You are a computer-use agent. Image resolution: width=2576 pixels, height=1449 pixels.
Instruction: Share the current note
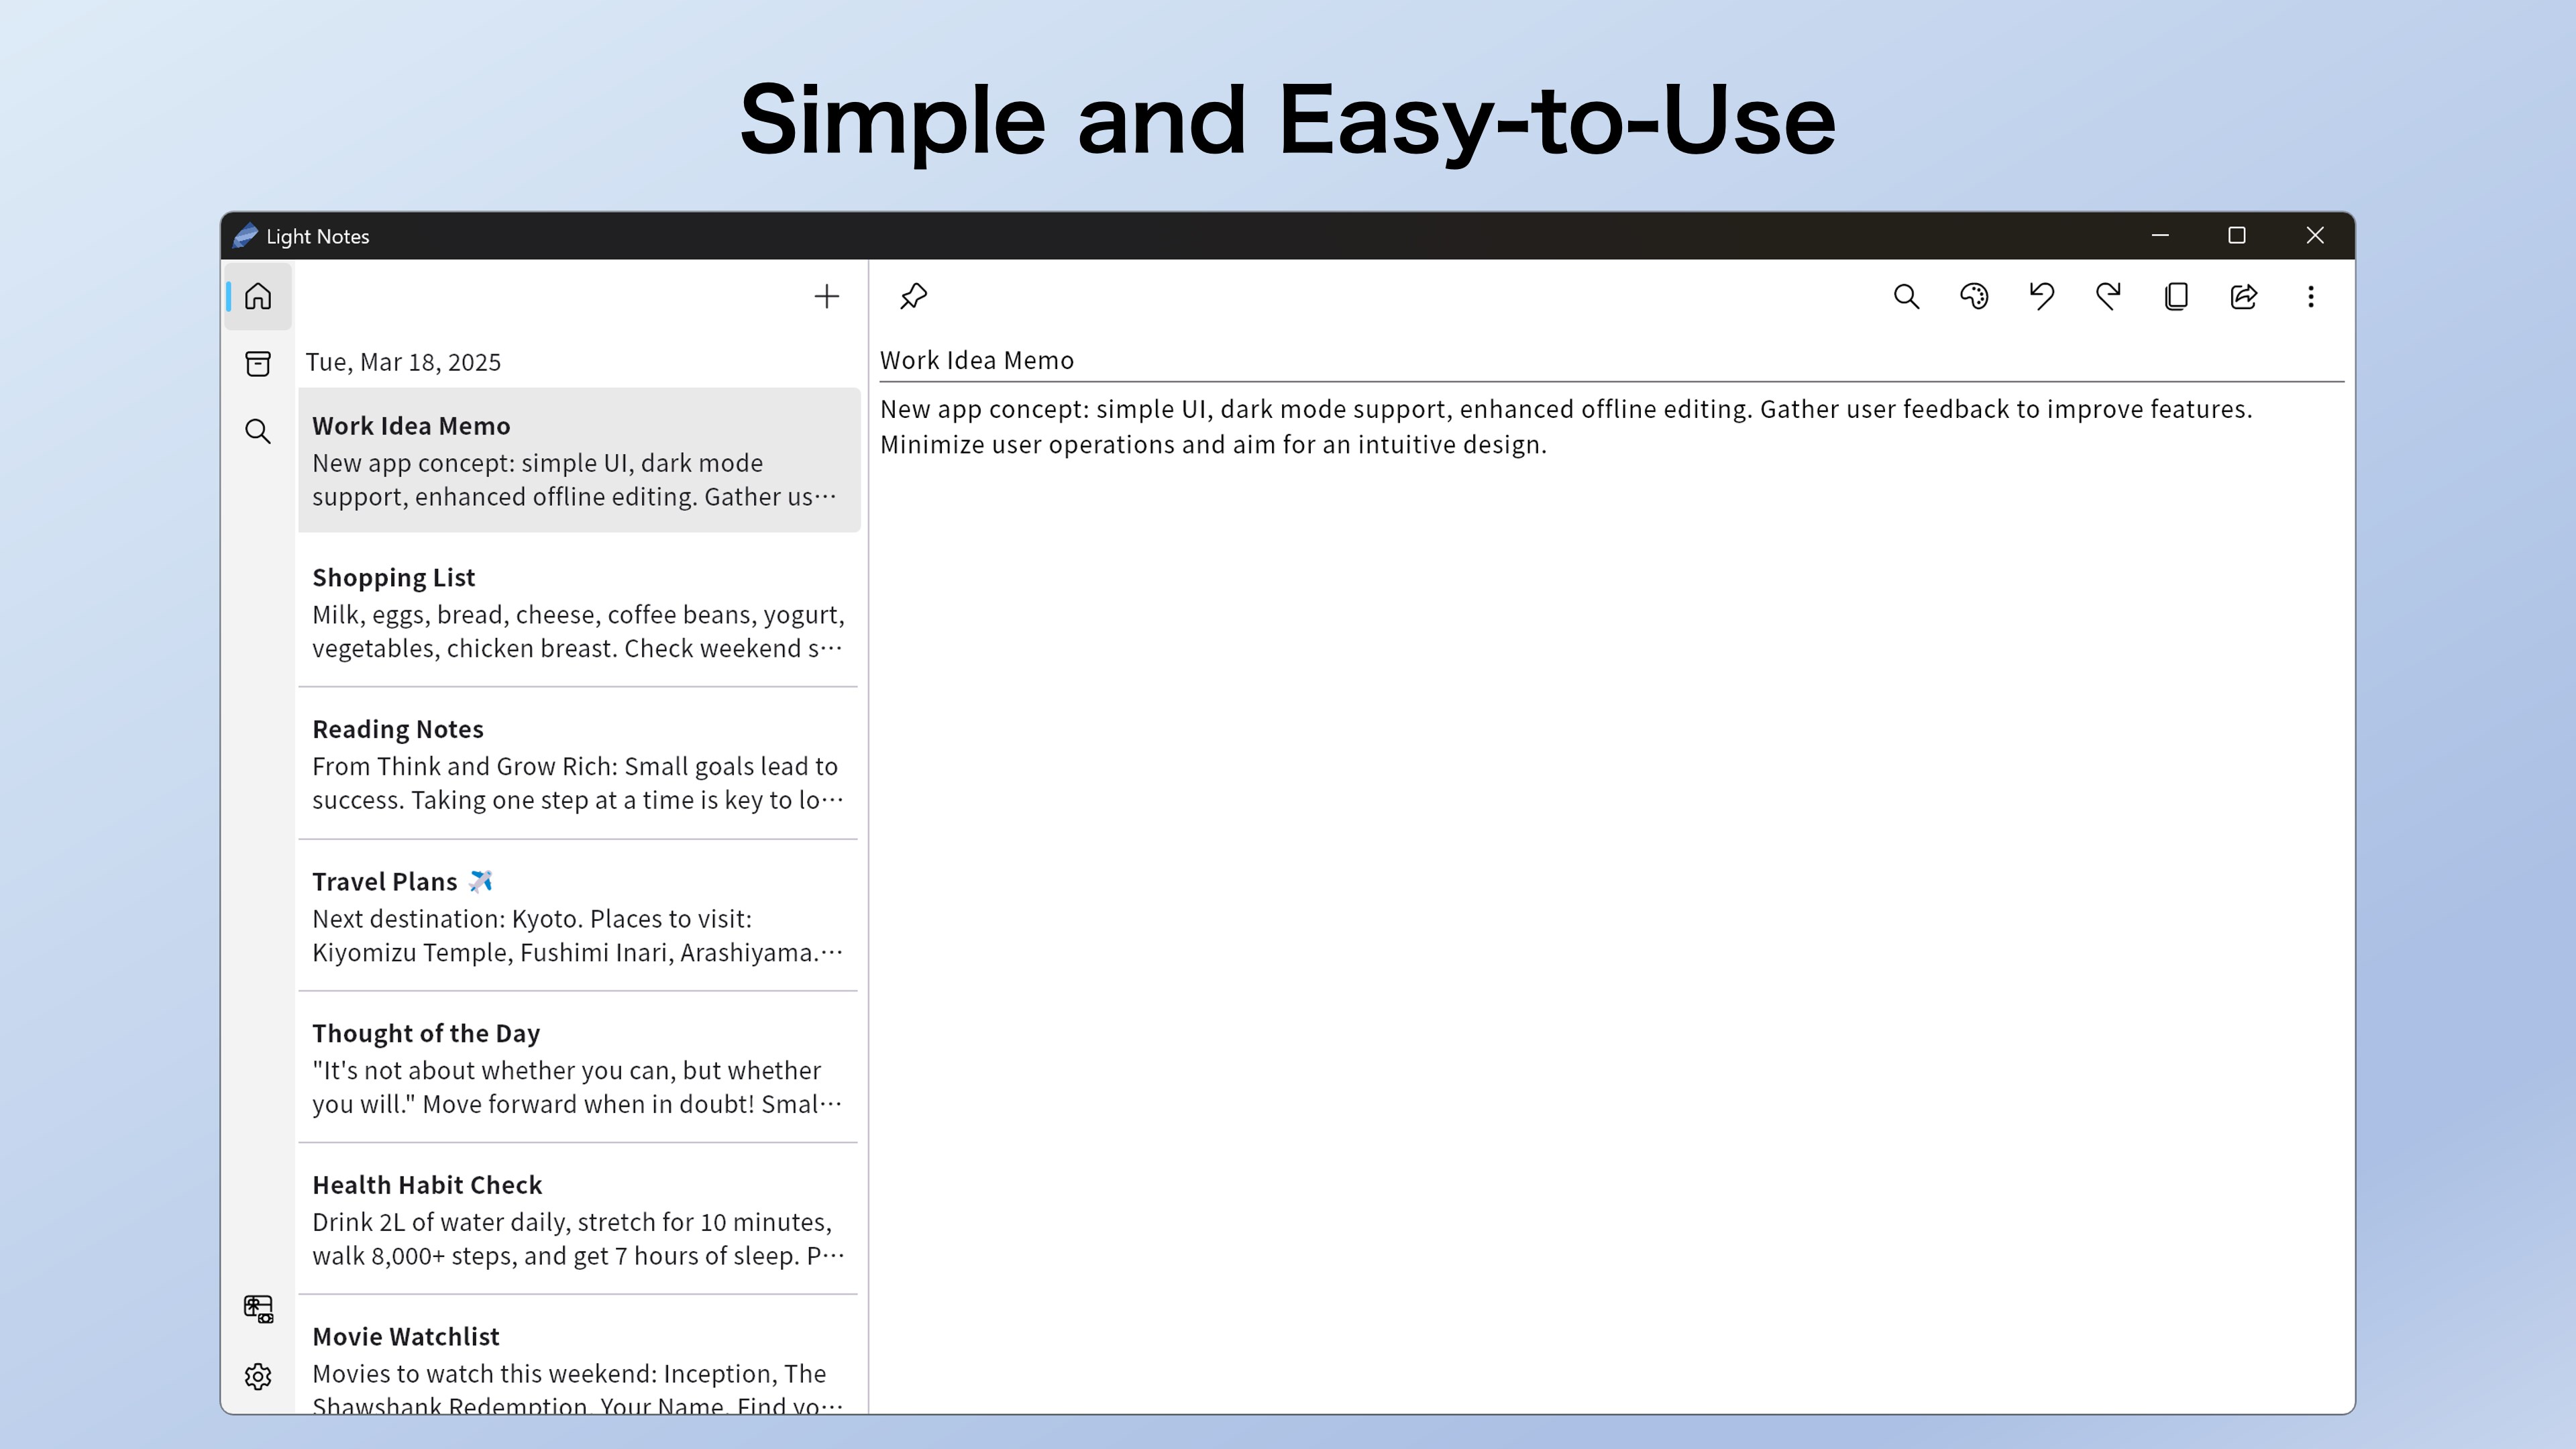2243,296
